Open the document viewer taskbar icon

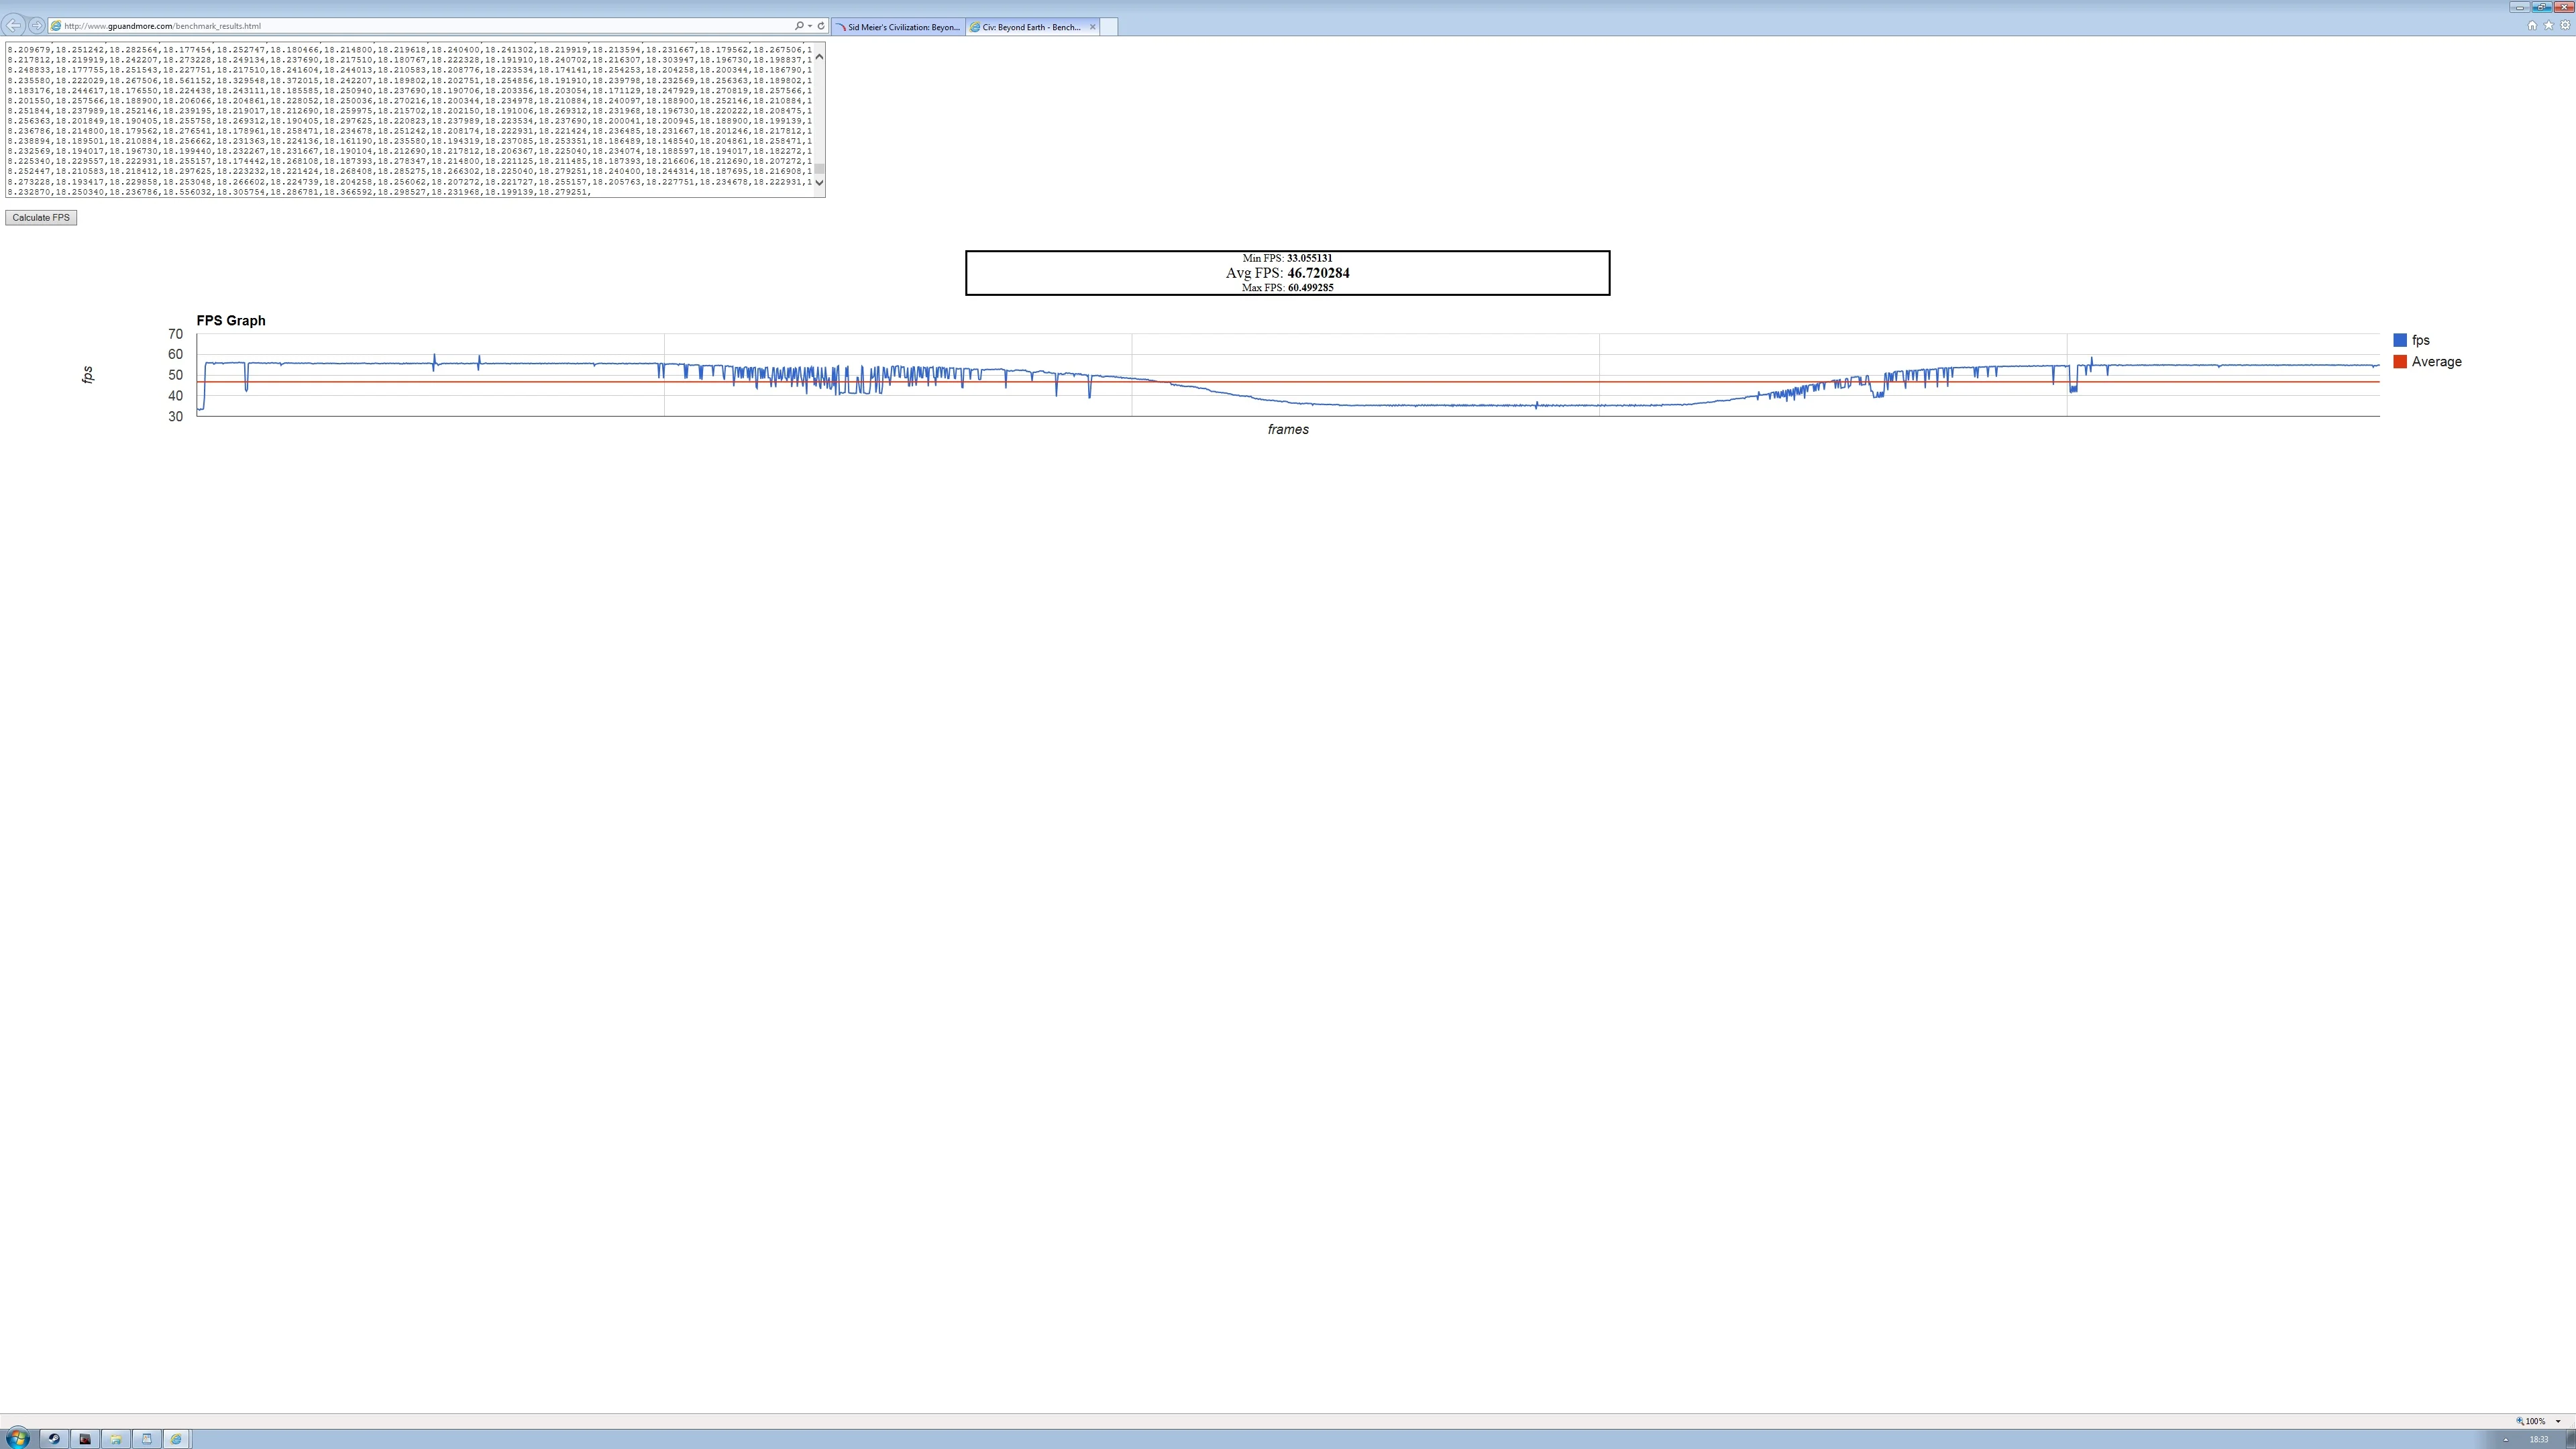pyautogui.click(x=147, y=1439)
